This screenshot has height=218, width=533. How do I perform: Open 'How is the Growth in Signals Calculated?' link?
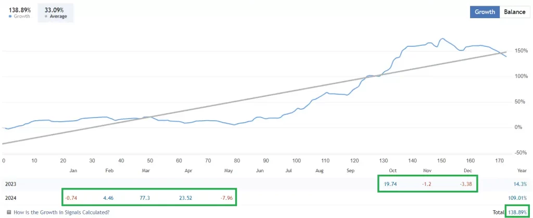click(61, 212)
